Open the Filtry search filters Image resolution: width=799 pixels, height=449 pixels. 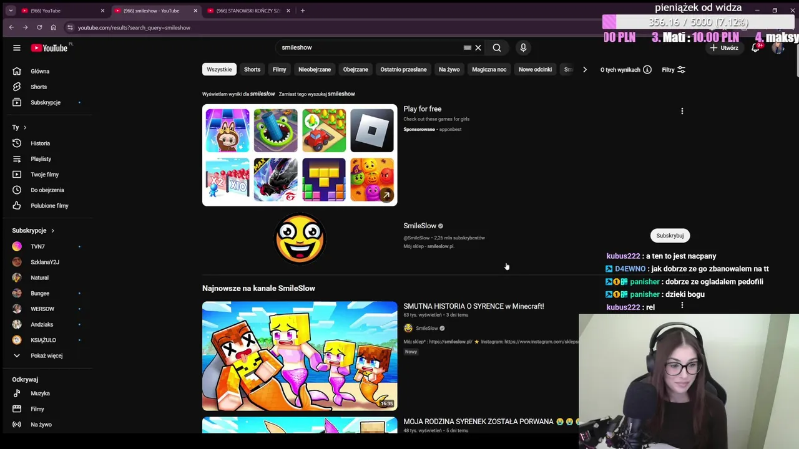[x=674, y=70]
